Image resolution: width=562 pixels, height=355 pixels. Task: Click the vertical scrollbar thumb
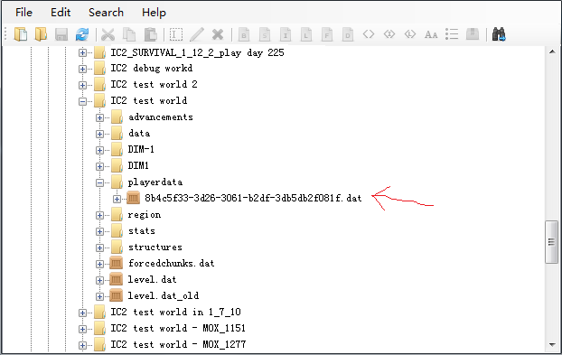[x=551, y=242]
